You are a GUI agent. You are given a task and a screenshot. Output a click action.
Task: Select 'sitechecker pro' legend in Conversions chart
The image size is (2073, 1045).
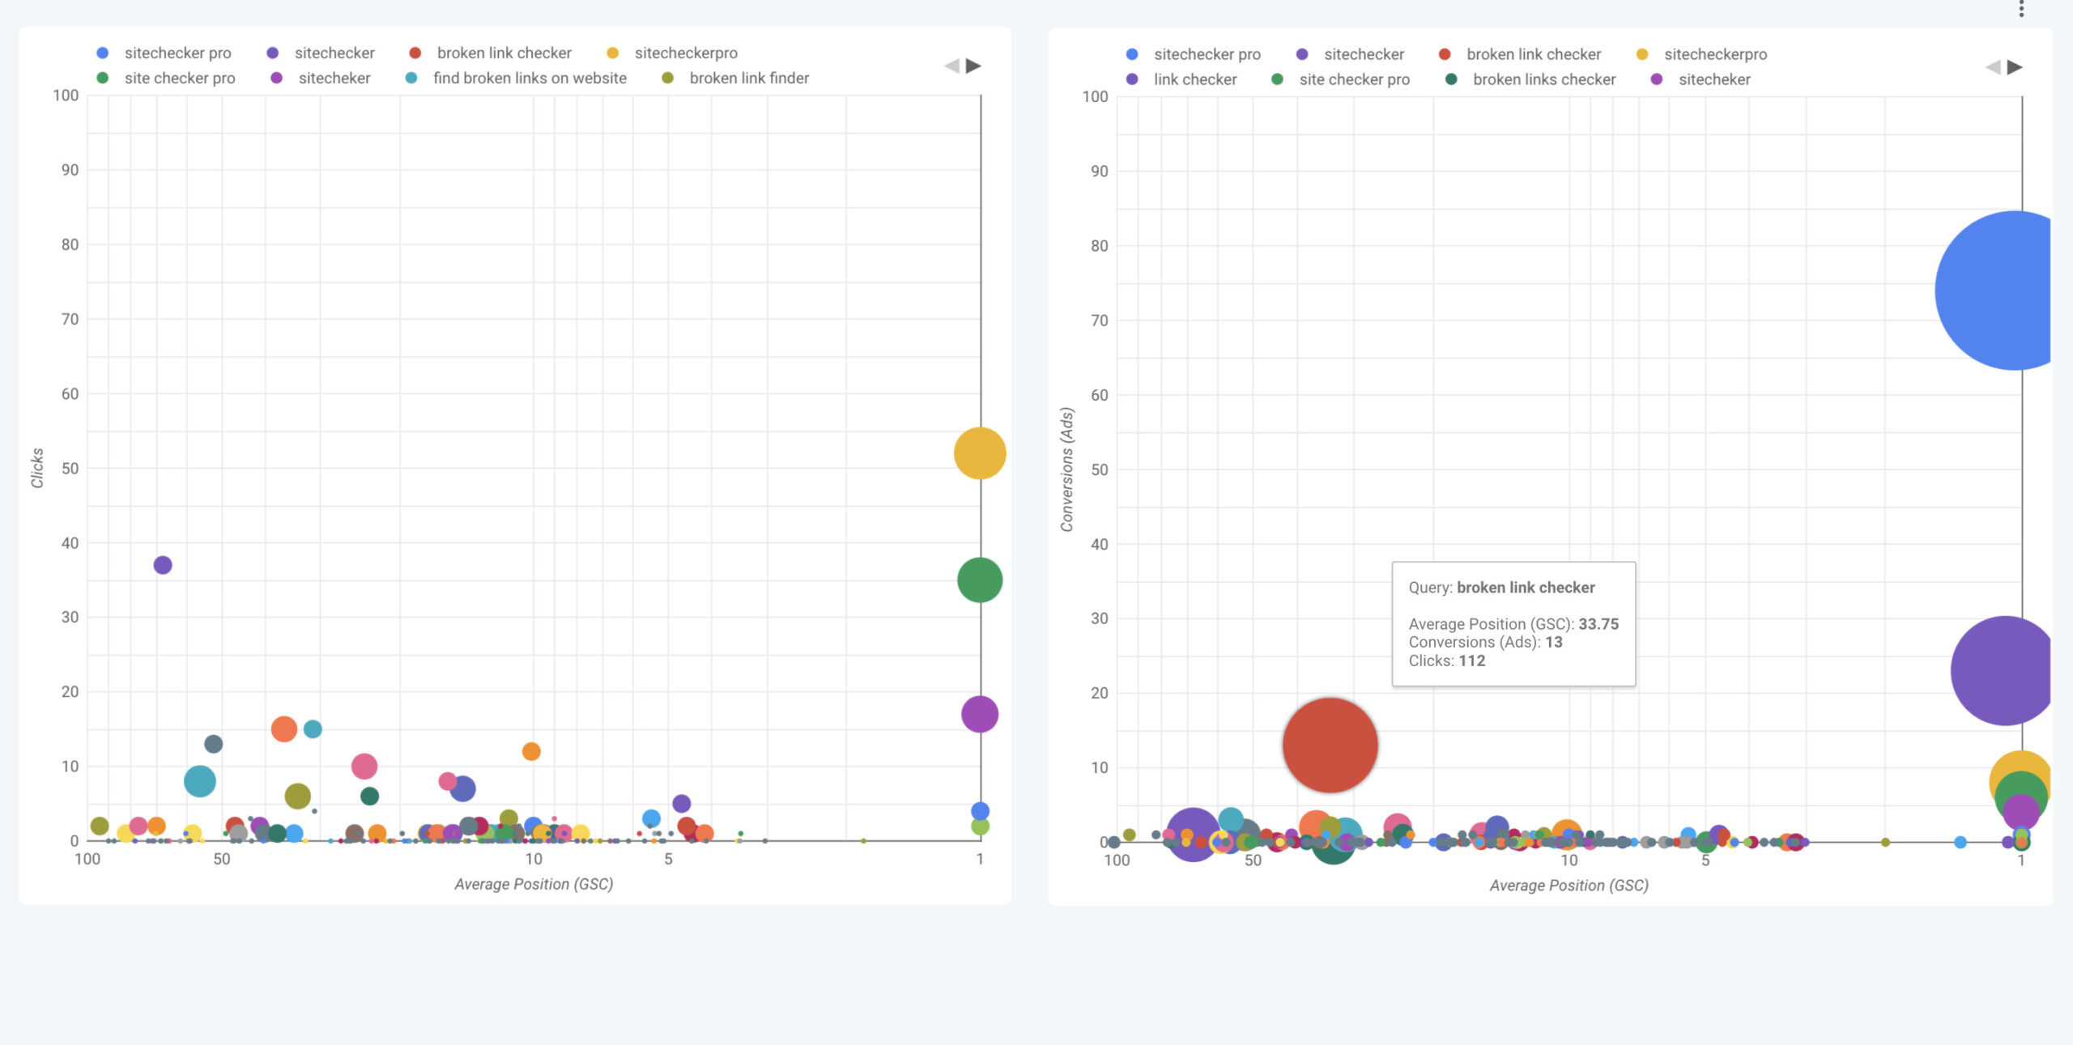click(x=1194, y=54)
